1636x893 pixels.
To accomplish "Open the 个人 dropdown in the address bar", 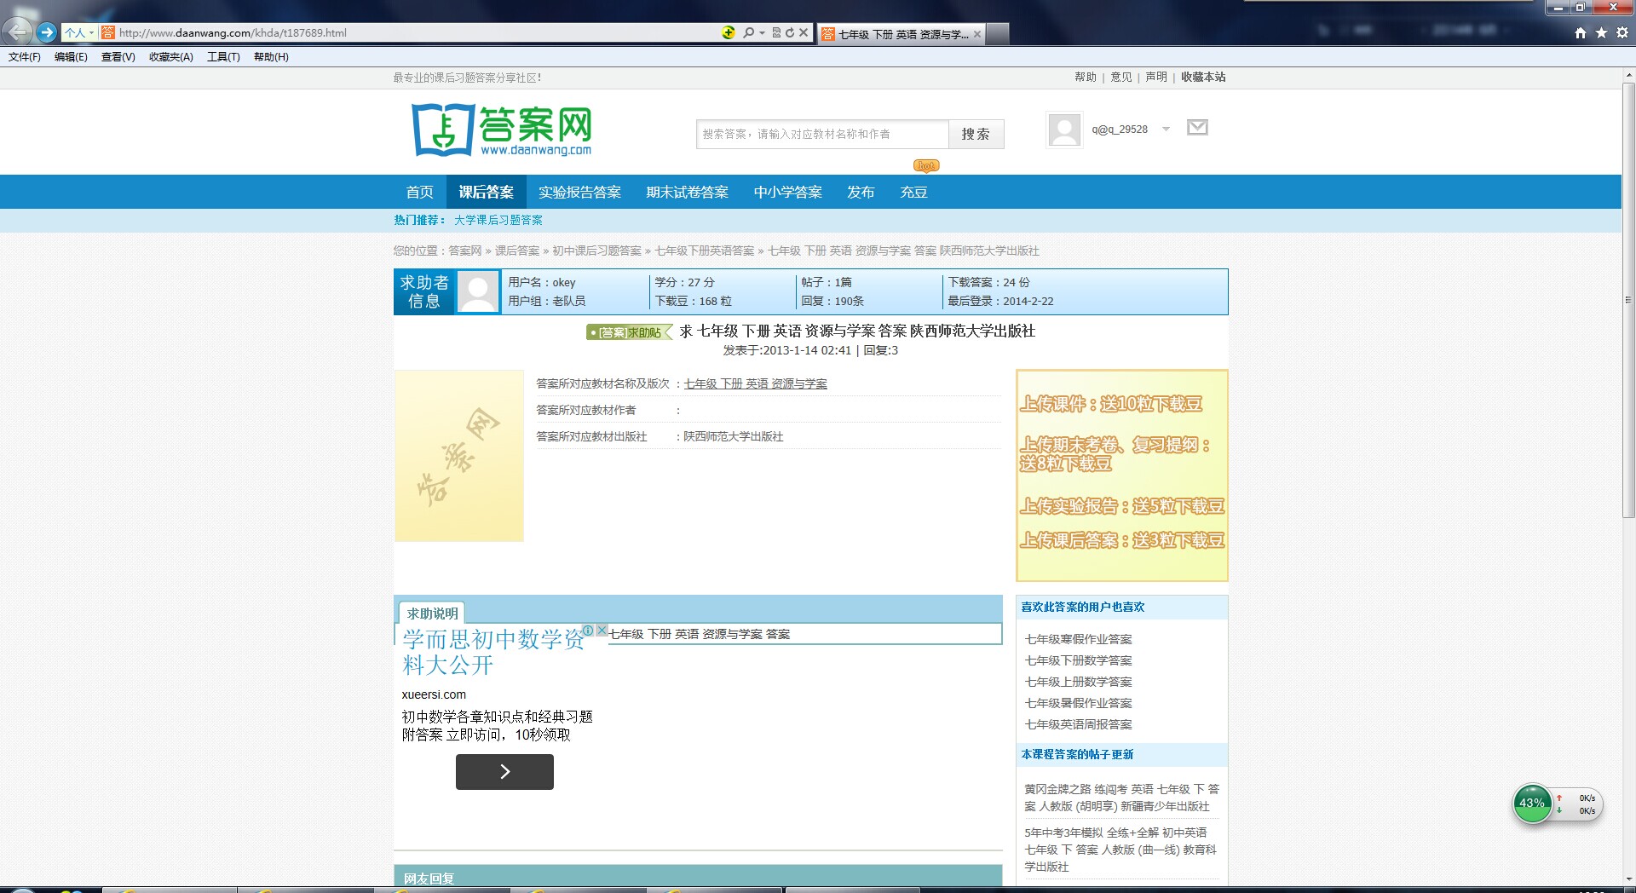I will coord(80,33).
